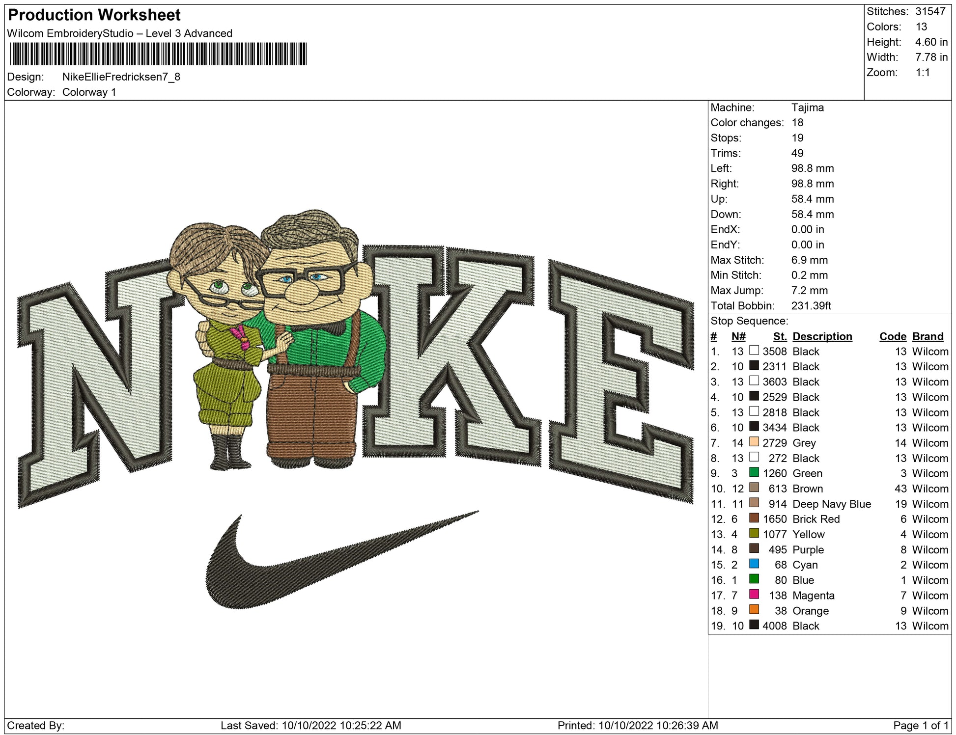Click the Stop Sequence heading

(x=749, y=321)
